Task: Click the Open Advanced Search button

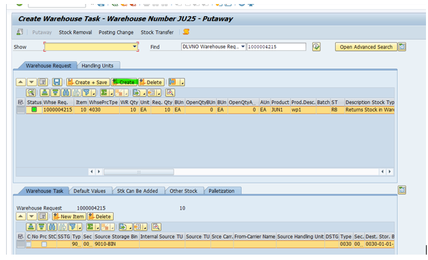Action: pyautogui.click(x=366, y=47)
